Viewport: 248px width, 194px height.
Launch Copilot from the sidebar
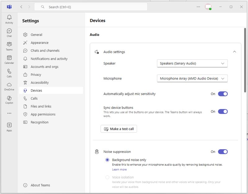coord(9,100)
